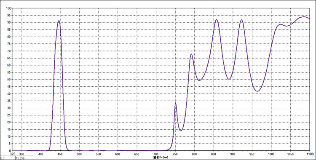Image resolution: width=316 pixels, height=160 pixels.
Task: Click the small curve peak near 750 nm
Action: point(176,103)
